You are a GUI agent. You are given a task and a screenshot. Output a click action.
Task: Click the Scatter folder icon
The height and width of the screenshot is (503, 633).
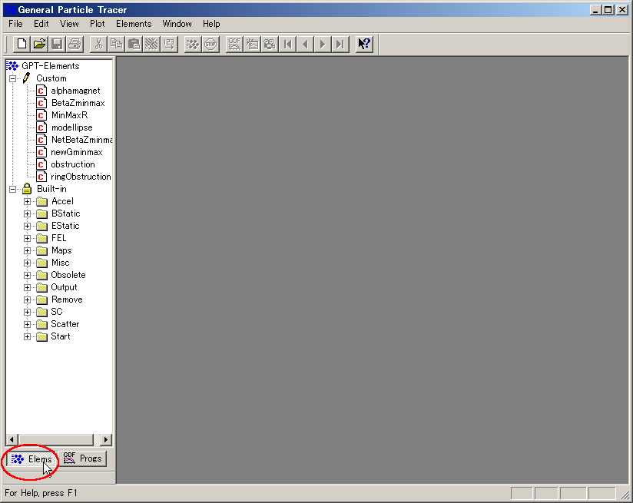(42, 324)
